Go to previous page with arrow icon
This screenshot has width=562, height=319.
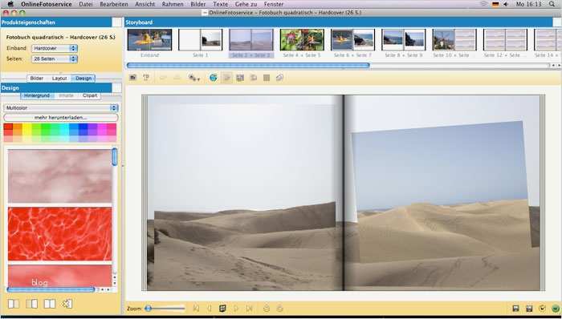tap(210, 309)
